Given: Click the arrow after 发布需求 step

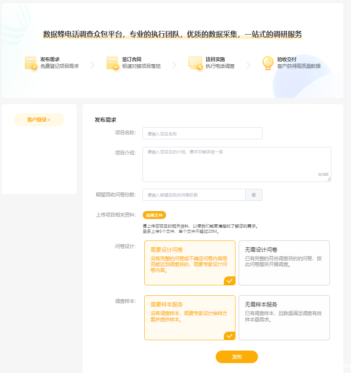Looking at the screenshot, I should (x=93, y=65).
